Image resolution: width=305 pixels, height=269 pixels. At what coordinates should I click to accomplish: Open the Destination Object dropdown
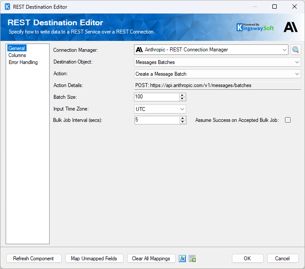[x=297, y=62]
